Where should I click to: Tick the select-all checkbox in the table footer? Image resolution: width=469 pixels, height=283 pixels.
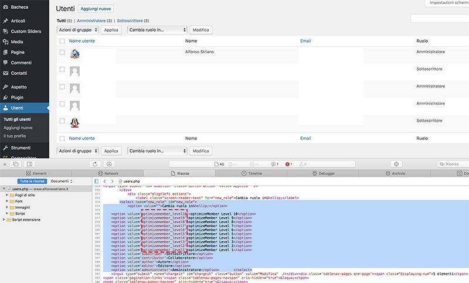pyautogui.click(x=62, y=138)
